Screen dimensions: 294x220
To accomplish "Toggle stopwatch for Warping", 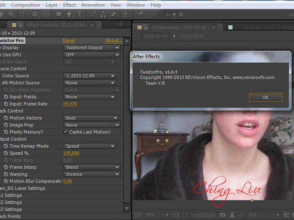I will point(6,174).
